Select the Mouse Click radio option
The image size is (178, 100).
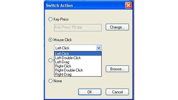[x=50, y=40]
